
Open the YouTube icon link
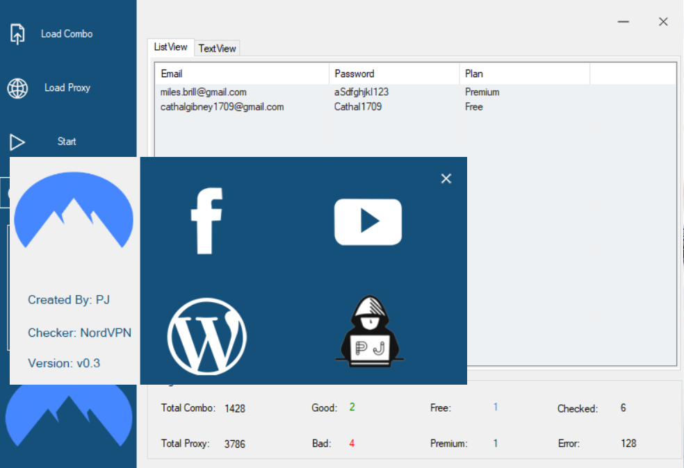[368, 222]
